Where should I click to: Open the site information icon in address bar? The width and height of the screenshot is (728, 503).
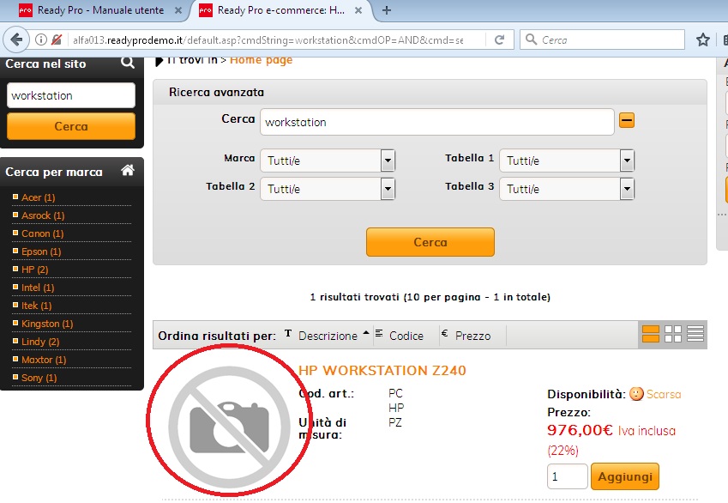(41, 40)
